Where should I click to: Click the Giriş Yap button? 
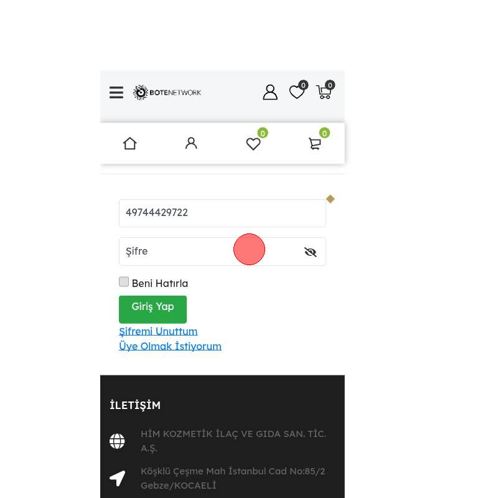pos(153,309)
